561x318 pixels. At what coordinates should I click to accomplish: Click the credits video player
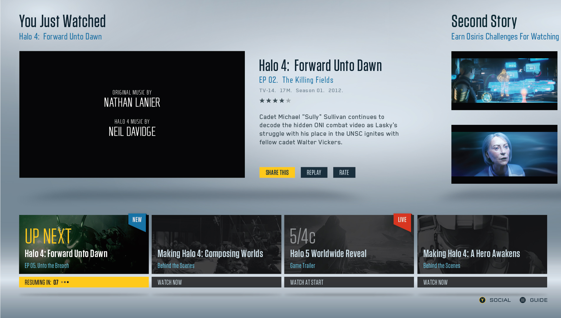point(132,114)
